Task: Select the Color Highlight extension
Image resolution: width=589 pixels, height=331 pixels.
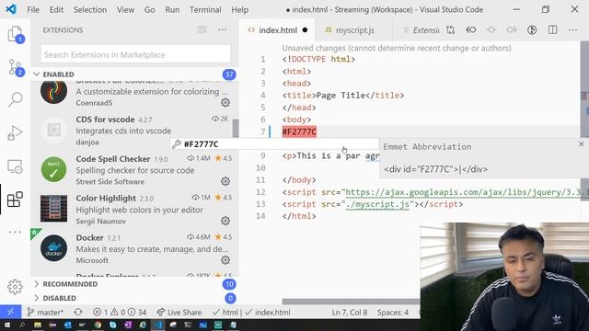Action: tap(133, 210)
